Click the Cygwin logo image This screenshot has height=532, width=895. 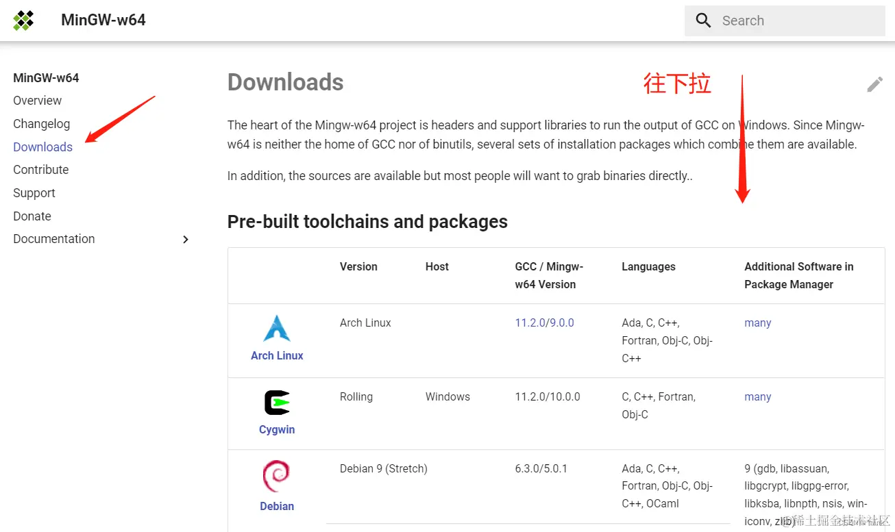[x=277, y=403]
